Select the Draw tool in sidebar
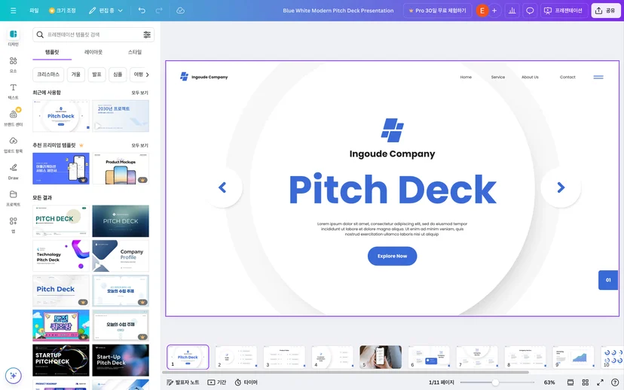 [13, 172]
